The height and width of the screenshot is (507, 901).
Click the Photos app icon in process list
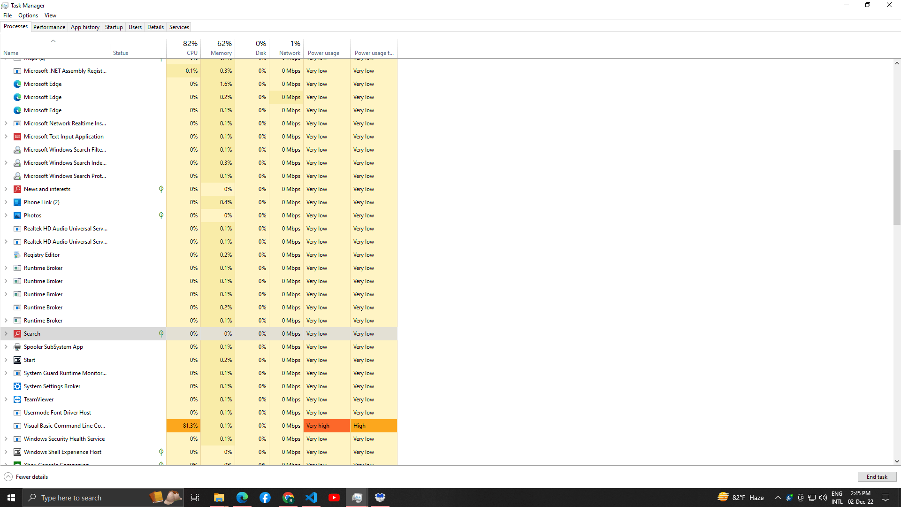tap(17, 215)
